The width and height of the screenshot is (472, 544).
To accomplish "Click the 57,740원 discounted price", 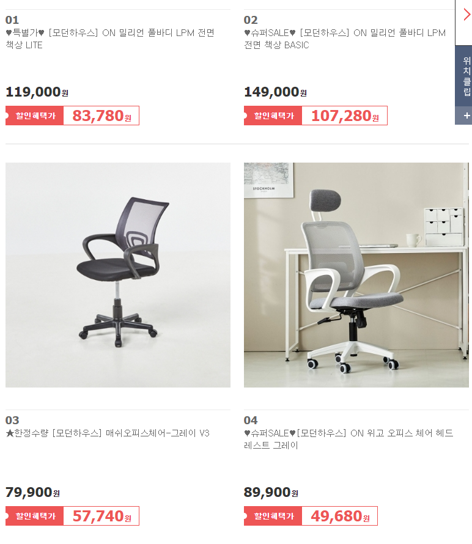I will (x=101, y=516).
